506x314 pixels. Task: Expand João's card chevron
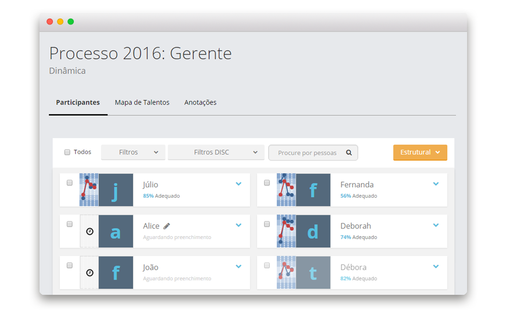click(238, 266)
